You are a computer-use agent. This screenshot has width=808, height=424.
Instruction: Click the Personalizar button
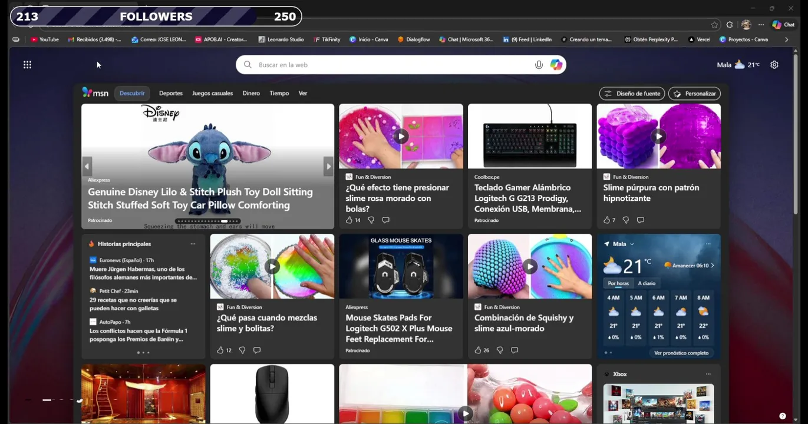[694, 94]
